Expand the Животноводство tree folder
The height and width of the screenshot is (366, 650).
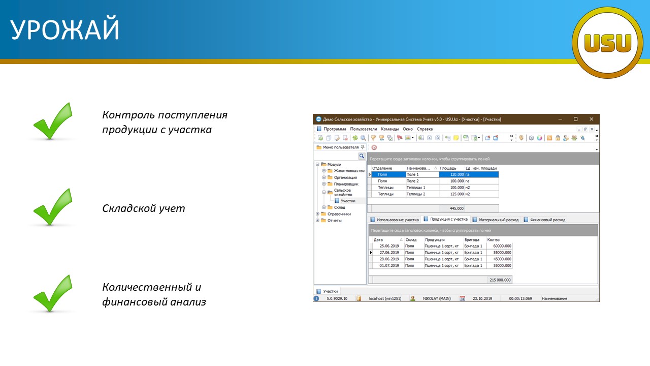tap(324, 171)
